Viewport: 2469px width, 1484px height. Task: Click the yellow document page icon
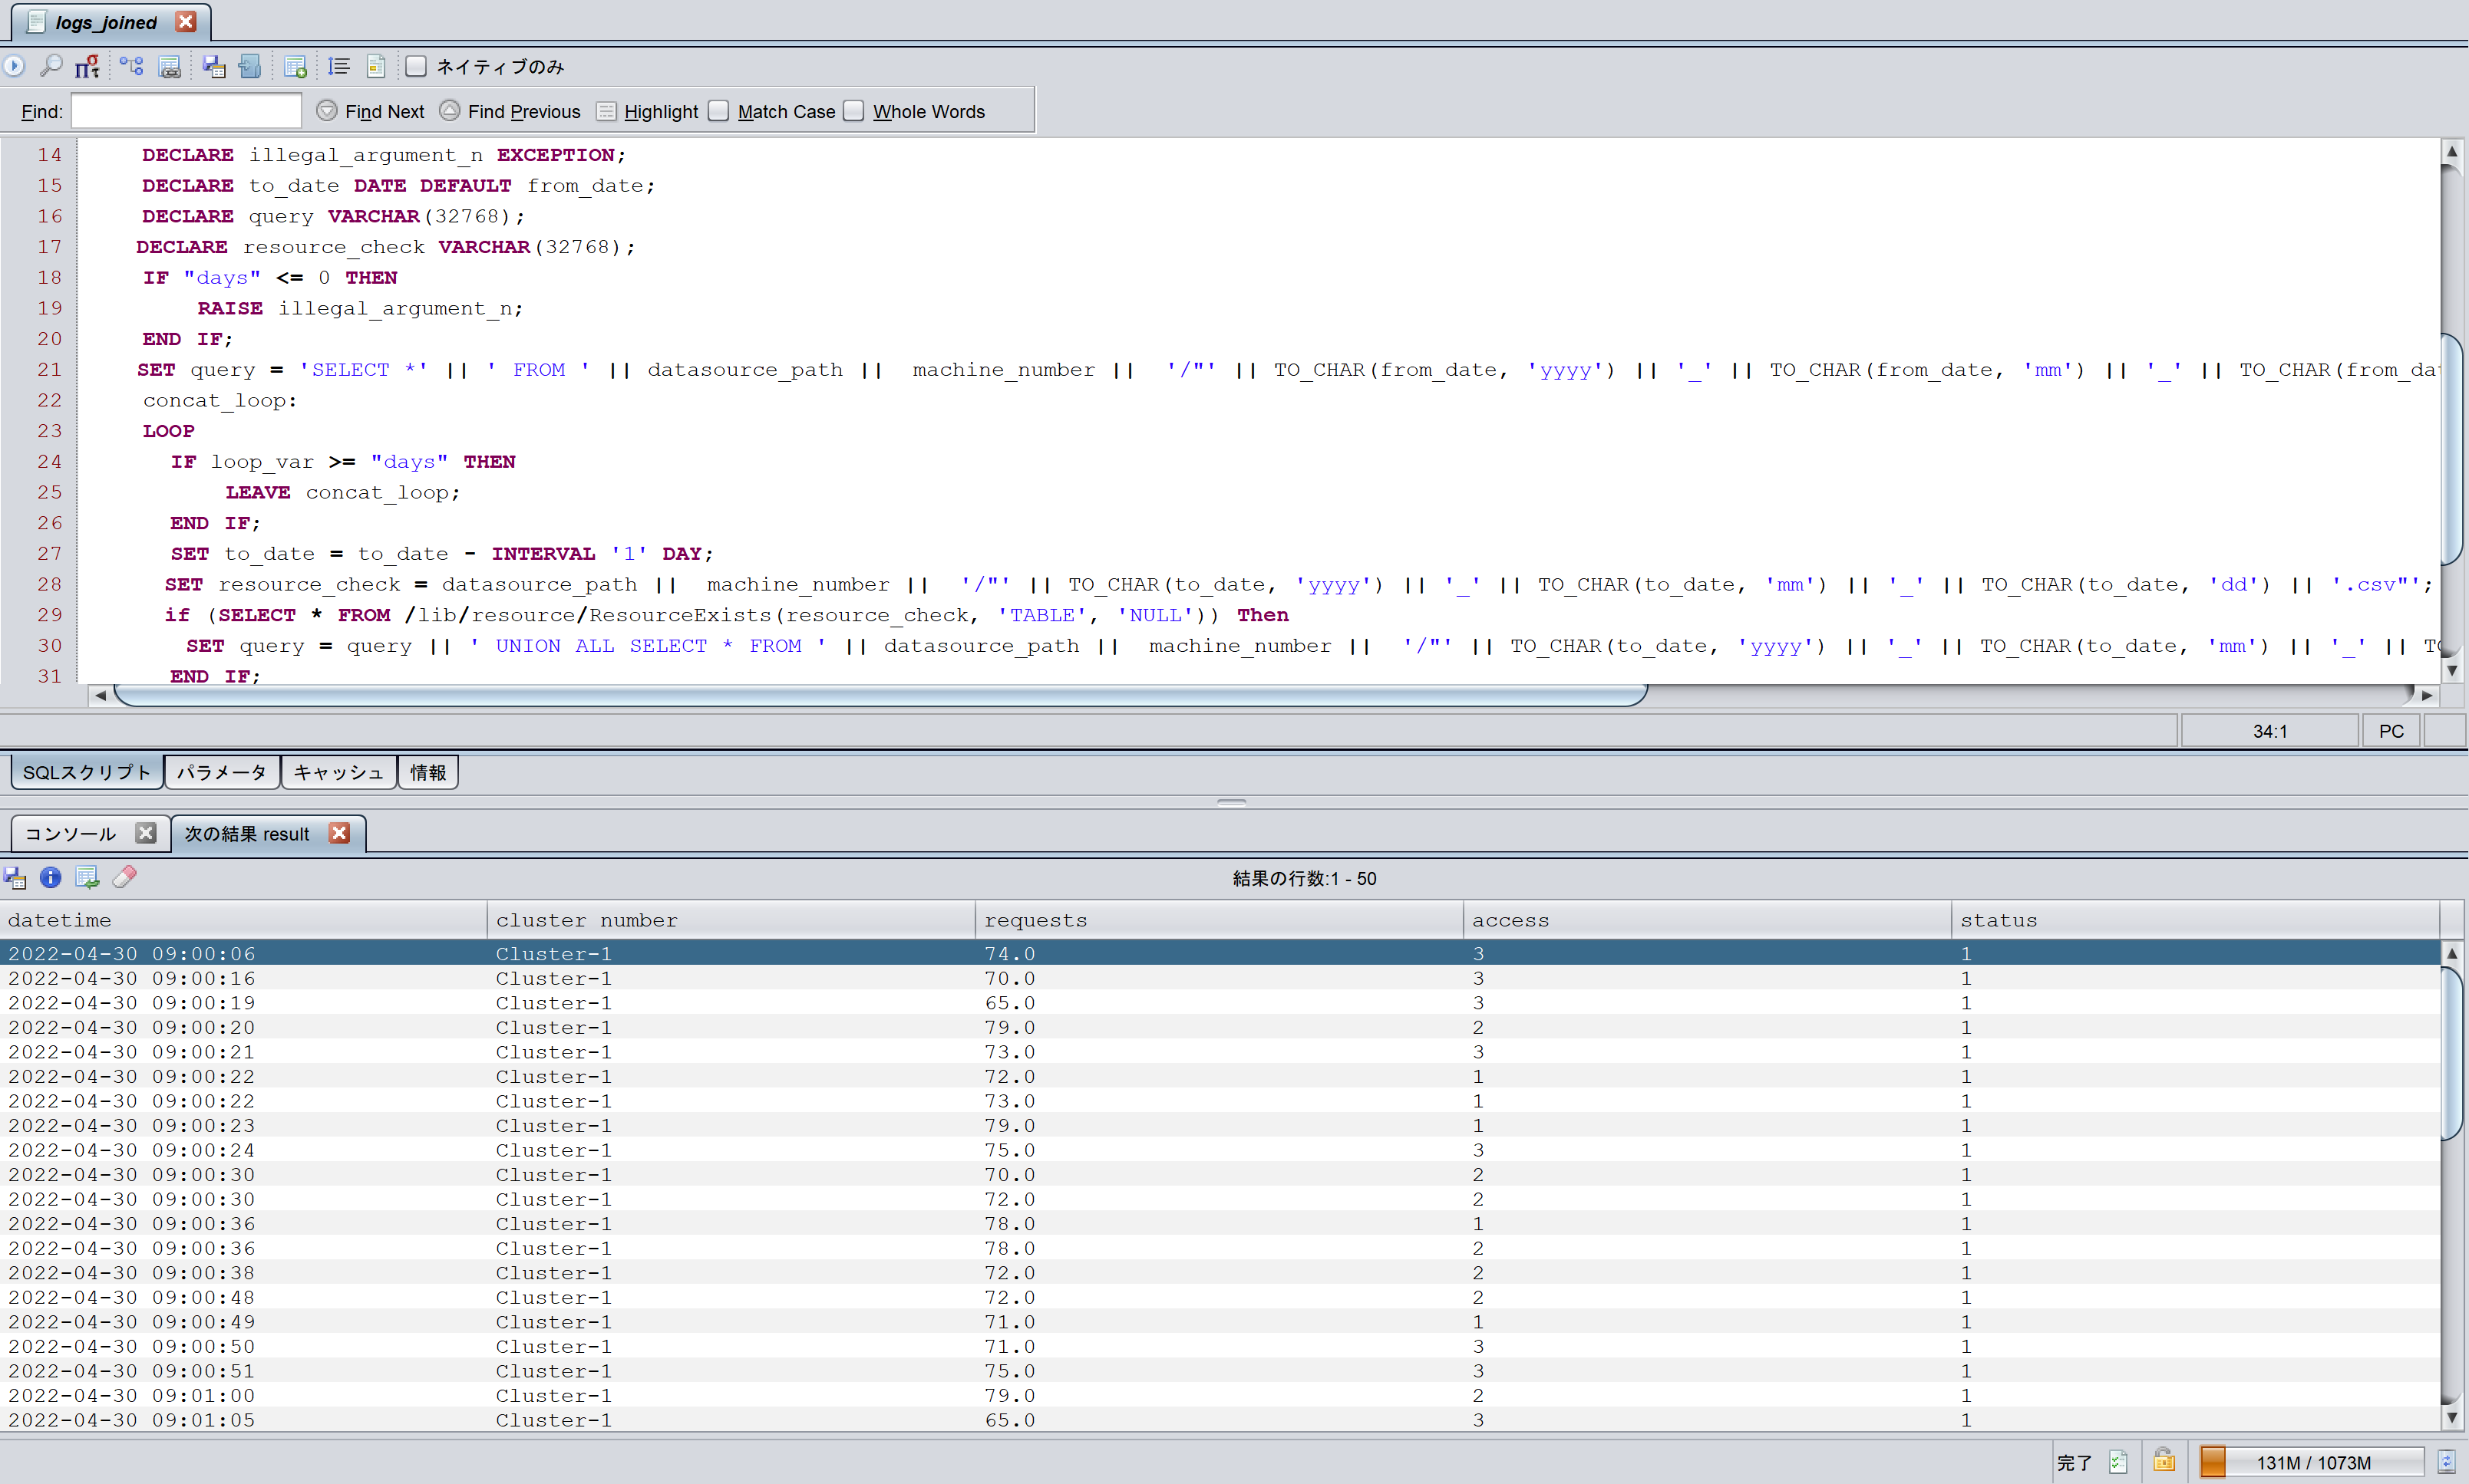(376, 66)
